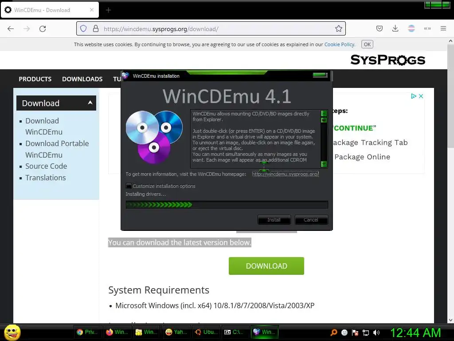454x341 pixels.
Task: Close the ad with X icon
Action: click(x=421, y=96)
